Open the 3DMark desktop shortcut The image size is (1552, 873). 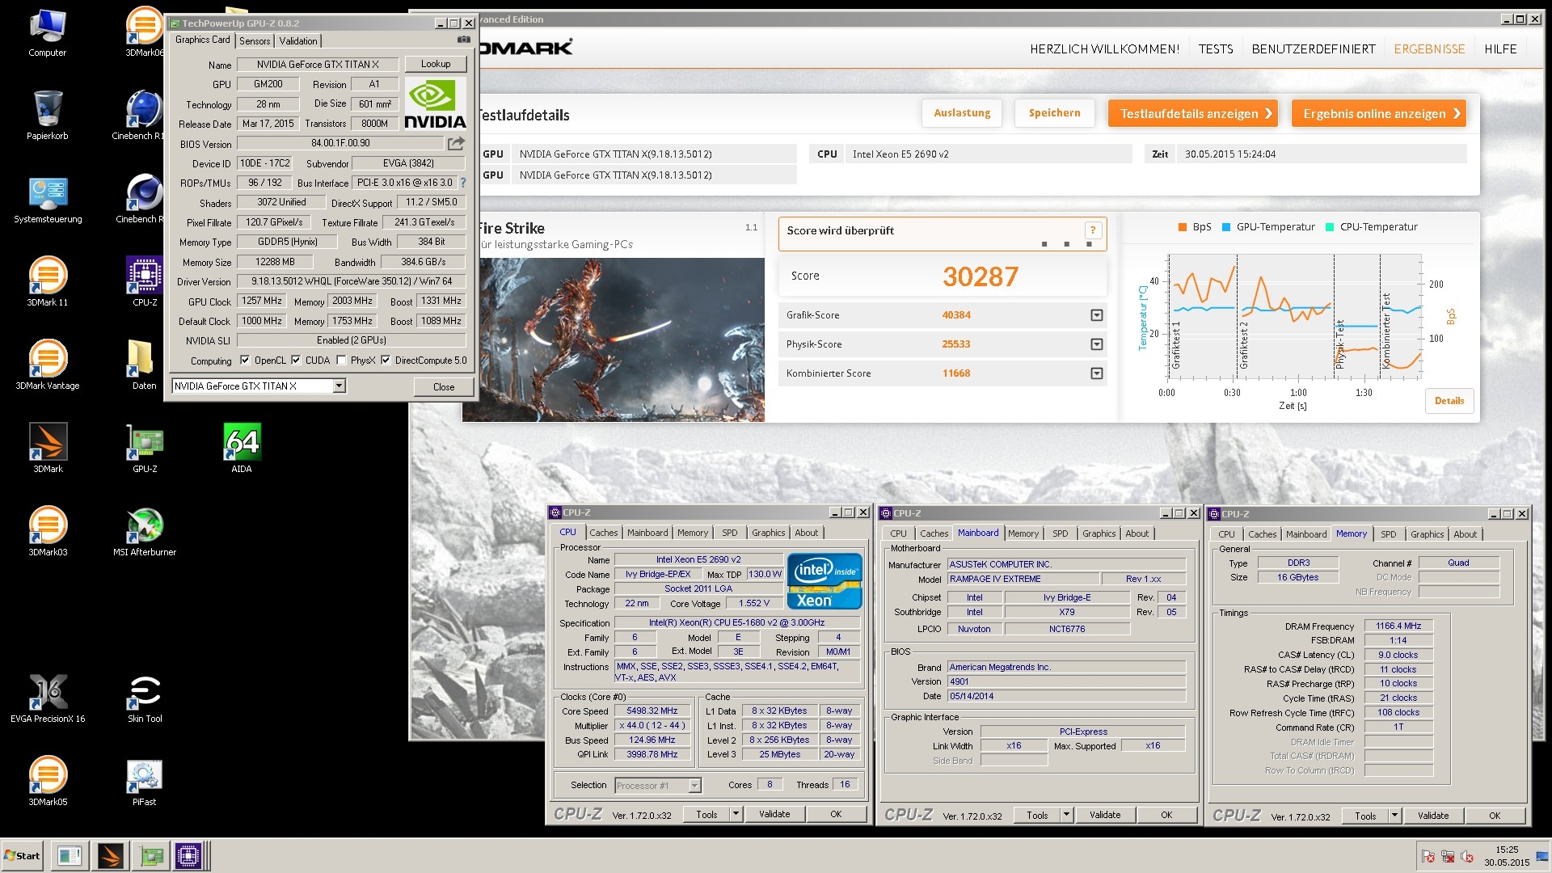[x=48, y=448]
